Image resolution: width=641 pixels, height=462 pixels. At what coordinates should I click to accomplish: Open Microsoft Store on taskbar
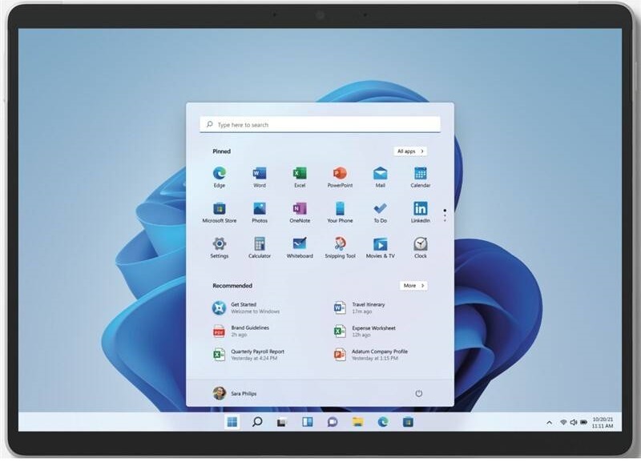(x=408, y=422)
